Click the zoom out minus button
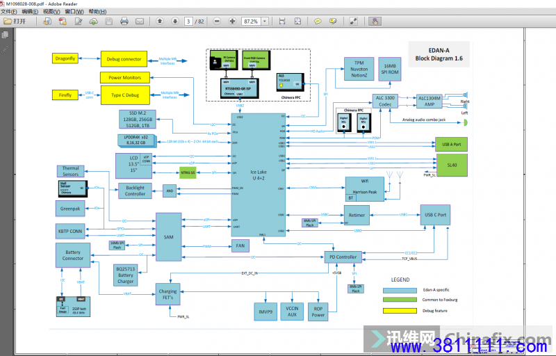 click(217, 22)
